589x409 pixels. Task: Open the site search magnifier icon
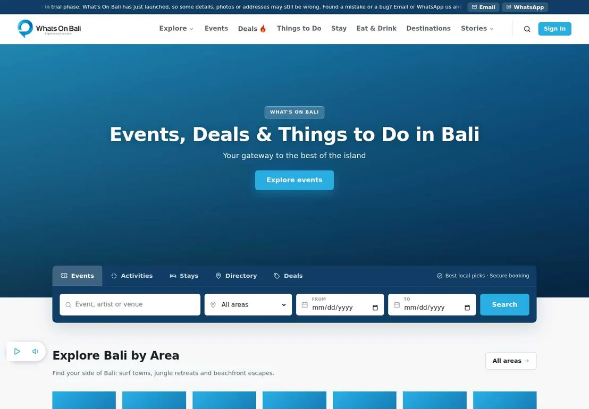click(x=527, y=29)
